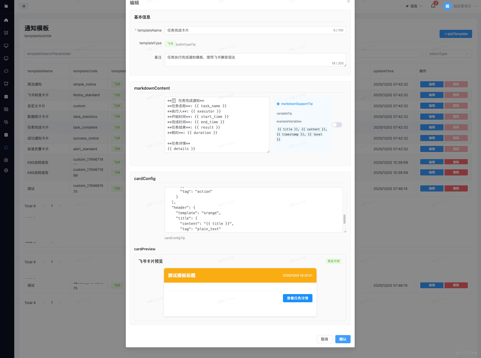Click 删除 for the 数据统计卡片 row

point(456,117)
